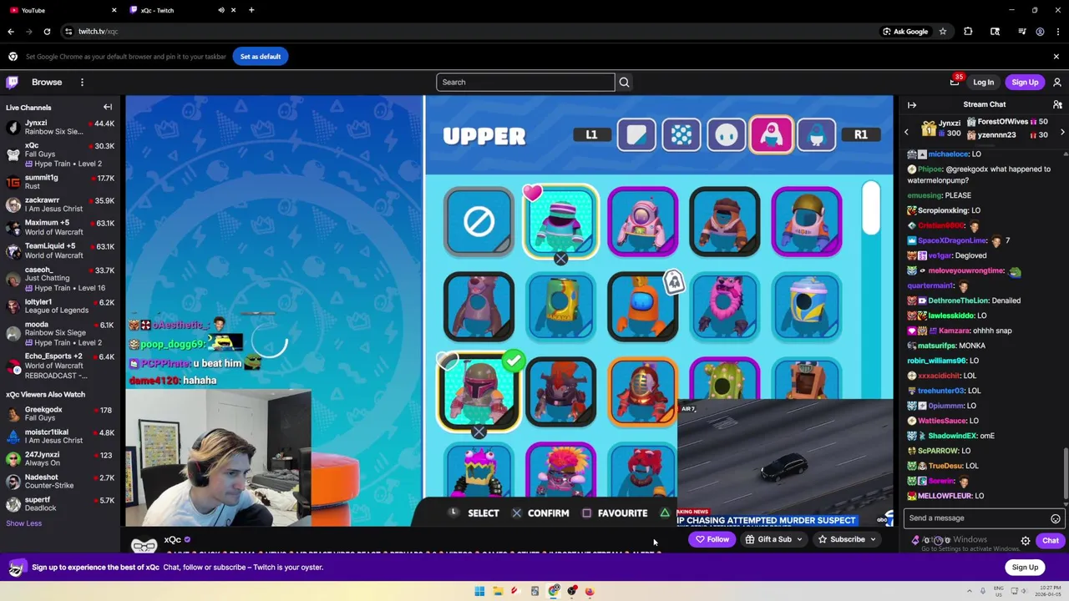Screen dimensions: 1069x601
Task: Show next gift leaderboard entry arrow
Action: point(1061,132)
